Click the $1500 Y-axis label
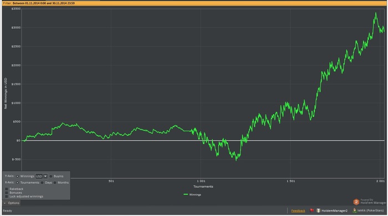The width and height of the screenshot is (388, 216). point(16,84)
